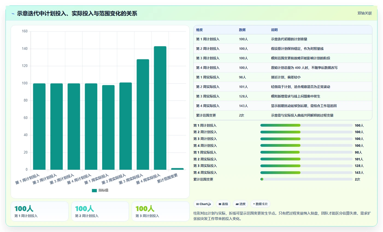Click the 第 3 周实际投入 progress bar
Image resolution: width=383 pixels, height=232 pixels.
pyautogui.click(x=307, y=166)
